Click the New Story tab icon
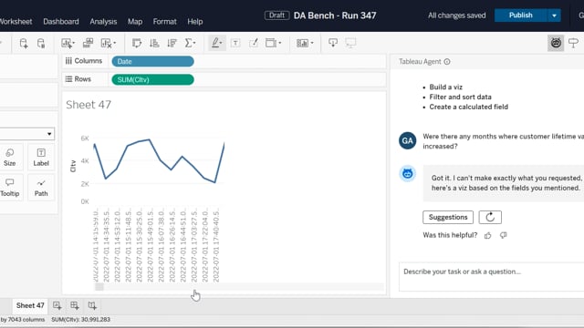 (92, 306)
